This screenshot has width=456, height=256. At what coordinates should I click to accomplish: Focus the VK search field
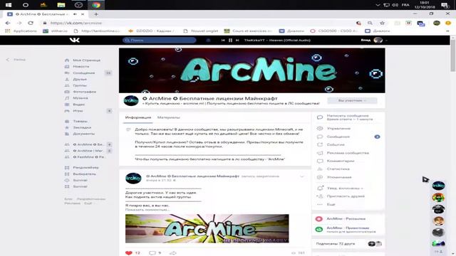[x=160, y=40]
